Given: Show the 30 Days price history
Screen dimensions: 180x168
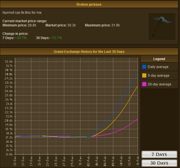Looking at the screenshot, I should [159, 163].
